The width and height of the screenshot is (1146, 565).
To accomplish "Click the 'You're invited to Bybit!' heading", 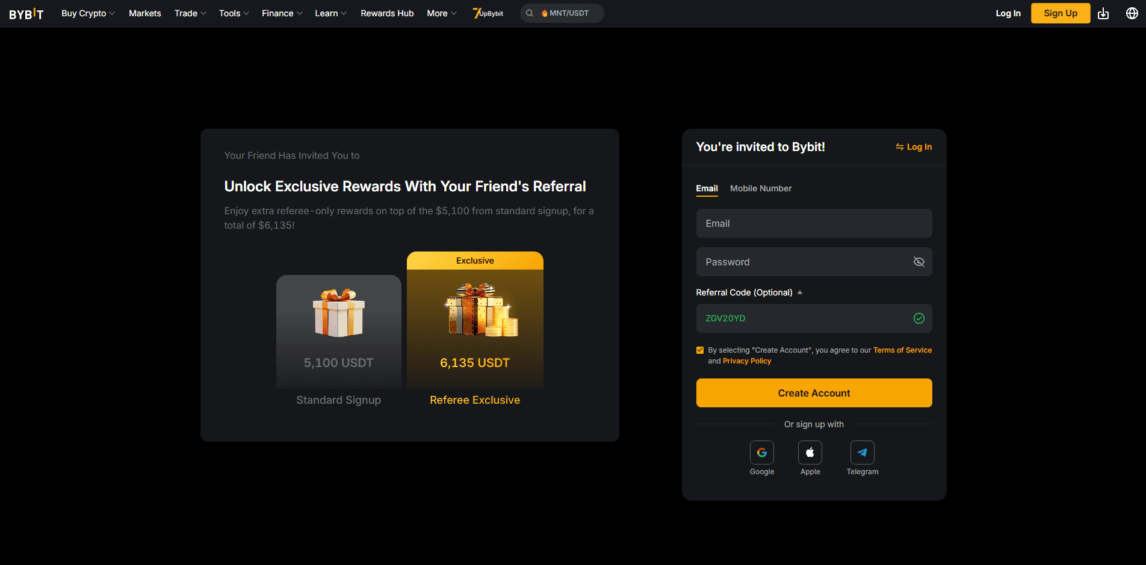I will coord(760,147).
